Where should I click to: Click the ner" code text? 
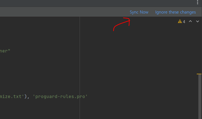(5, 51)
